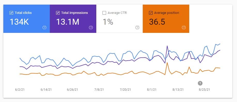Enable the Average CTR checkbox
This screenshot has width=237, height=102.
(104, 13)
